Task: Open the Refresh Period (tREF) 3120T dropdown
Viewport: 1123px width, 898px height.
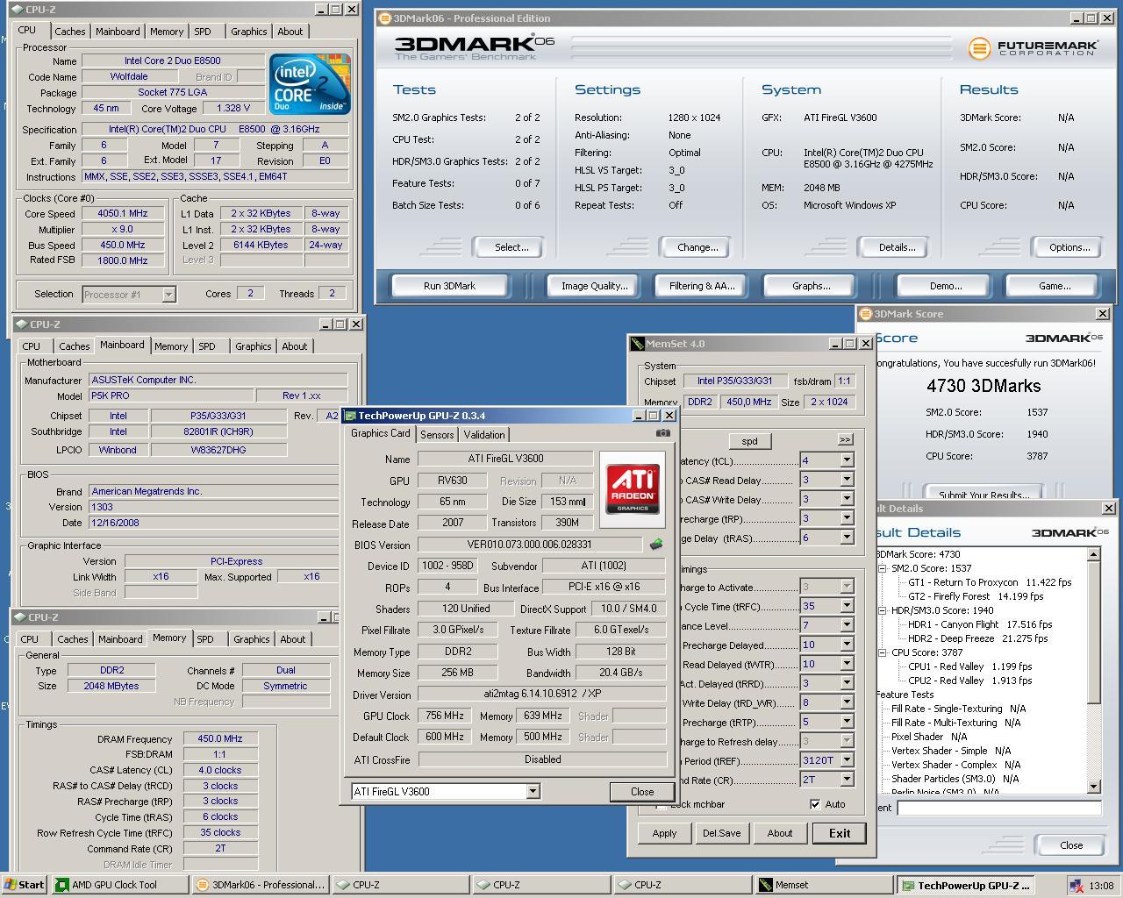Action: pyautogui.click(x=847, y=760)
